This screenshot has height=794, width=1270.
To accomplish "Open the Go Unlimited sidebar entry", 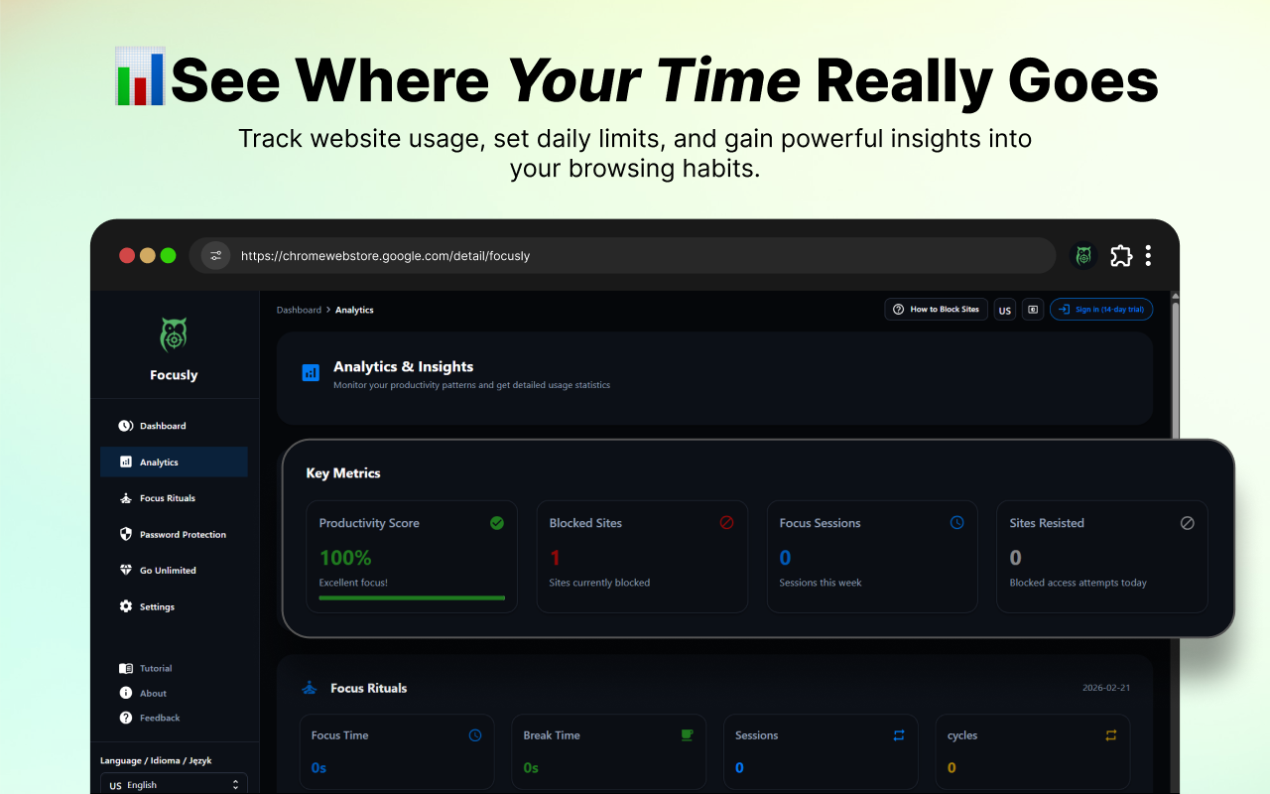I will pyautogui.click(x=174, y=571).
